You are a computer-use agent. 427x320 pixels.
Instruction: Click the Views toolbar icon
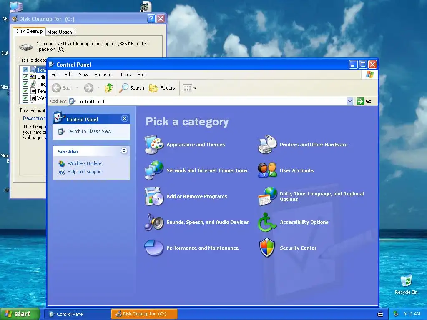[187, 88]
